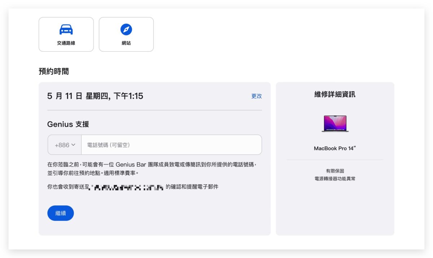This screenshot has width=433, height=258.
Task: Click the Genius 支援 heading
Action: point(68,124)
